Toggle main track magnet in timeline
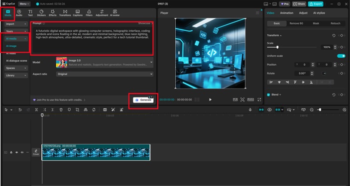 coord(261,110)
